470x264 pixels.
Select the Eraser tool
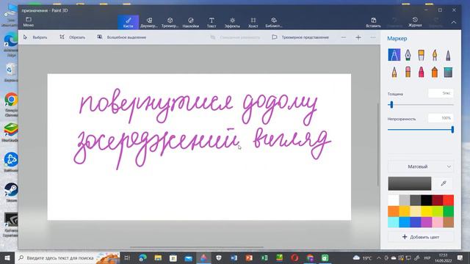click(x=408, y=72)
